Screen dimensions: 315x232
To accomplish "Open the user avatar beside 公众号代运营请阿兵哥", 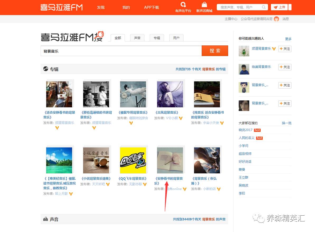I will 277,19.
